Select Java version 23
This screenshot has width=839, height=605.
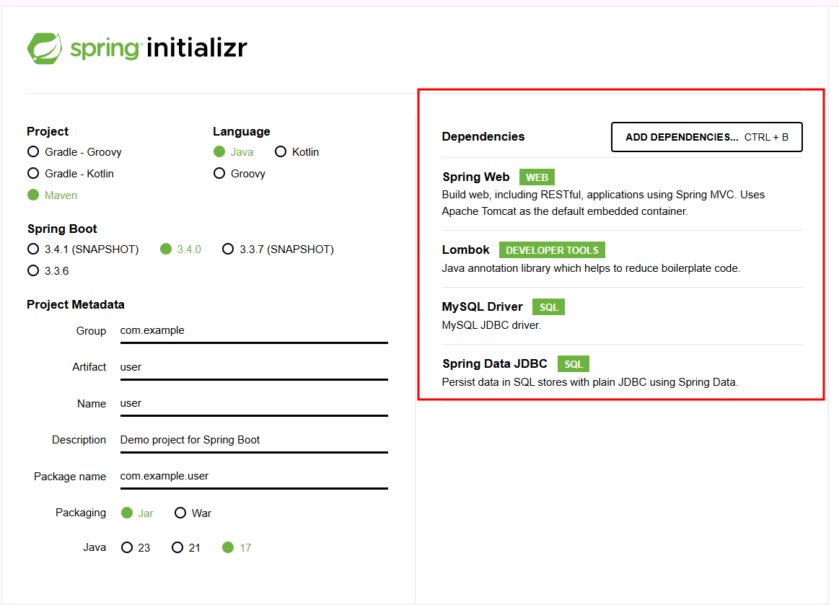tap(136, 548)
